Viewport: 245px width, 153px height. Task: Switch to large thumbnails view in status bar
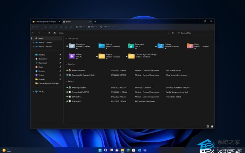[x=212, y=126]
